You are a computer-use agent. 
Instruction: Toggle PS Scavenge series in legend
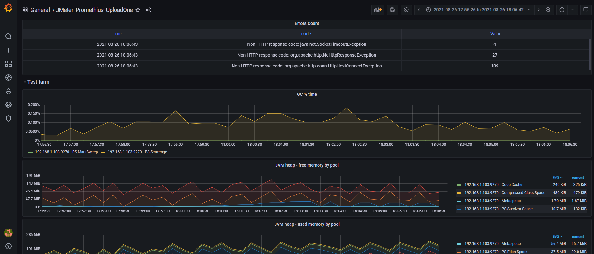[137, 152]
